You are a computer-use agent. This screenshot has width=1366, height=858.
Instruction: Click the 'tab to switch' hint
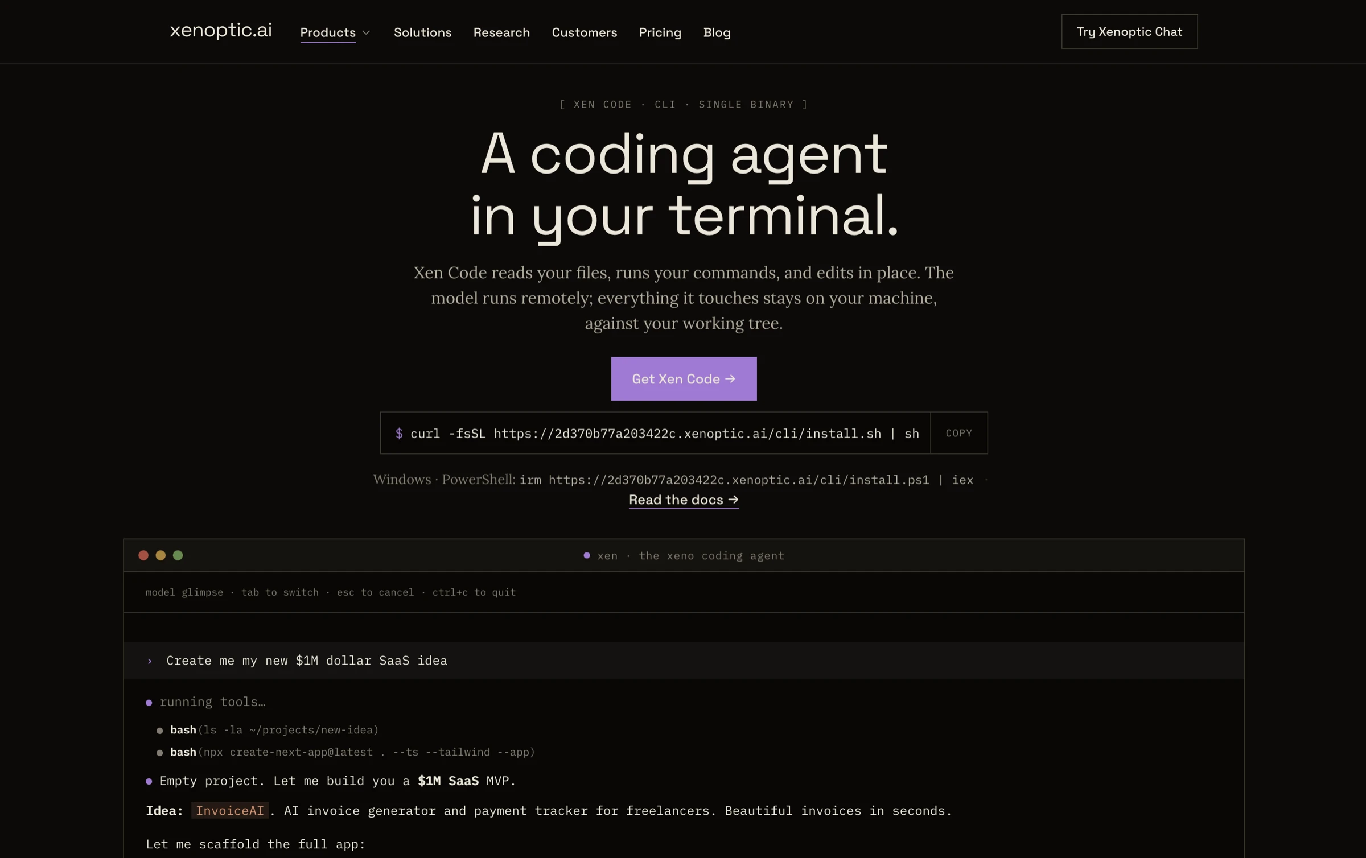(280, 592)
